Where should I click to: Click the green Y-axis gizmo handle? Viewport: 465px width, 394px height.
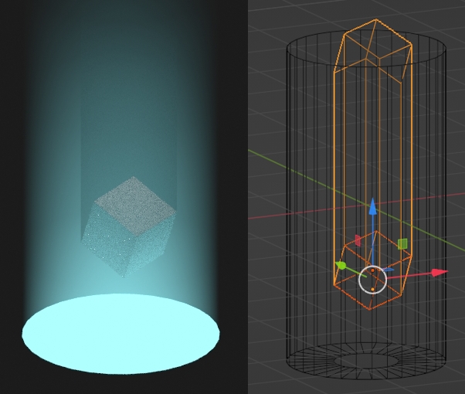point(341,265)
